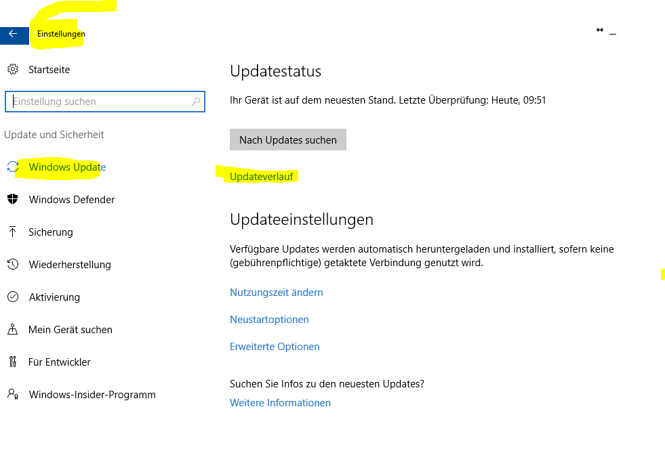Click the search magnifier icon
Screen dimensions: 665x472
196,102
